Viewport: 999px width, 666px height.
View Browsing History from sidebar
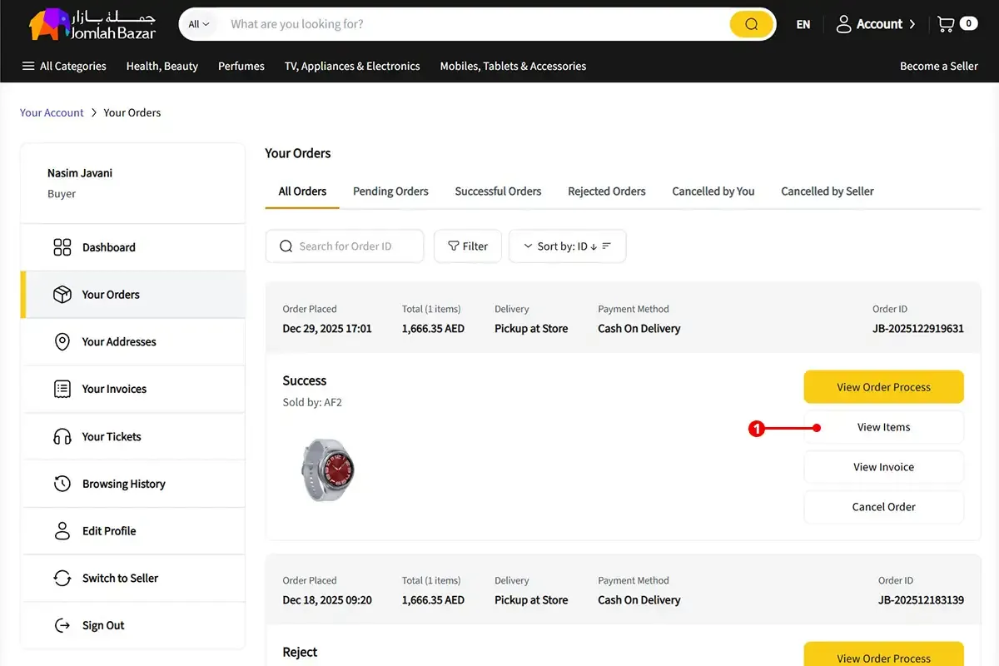point(123,484)
